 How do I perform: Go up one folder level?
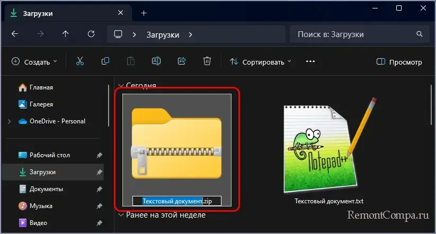pos(66,34)
